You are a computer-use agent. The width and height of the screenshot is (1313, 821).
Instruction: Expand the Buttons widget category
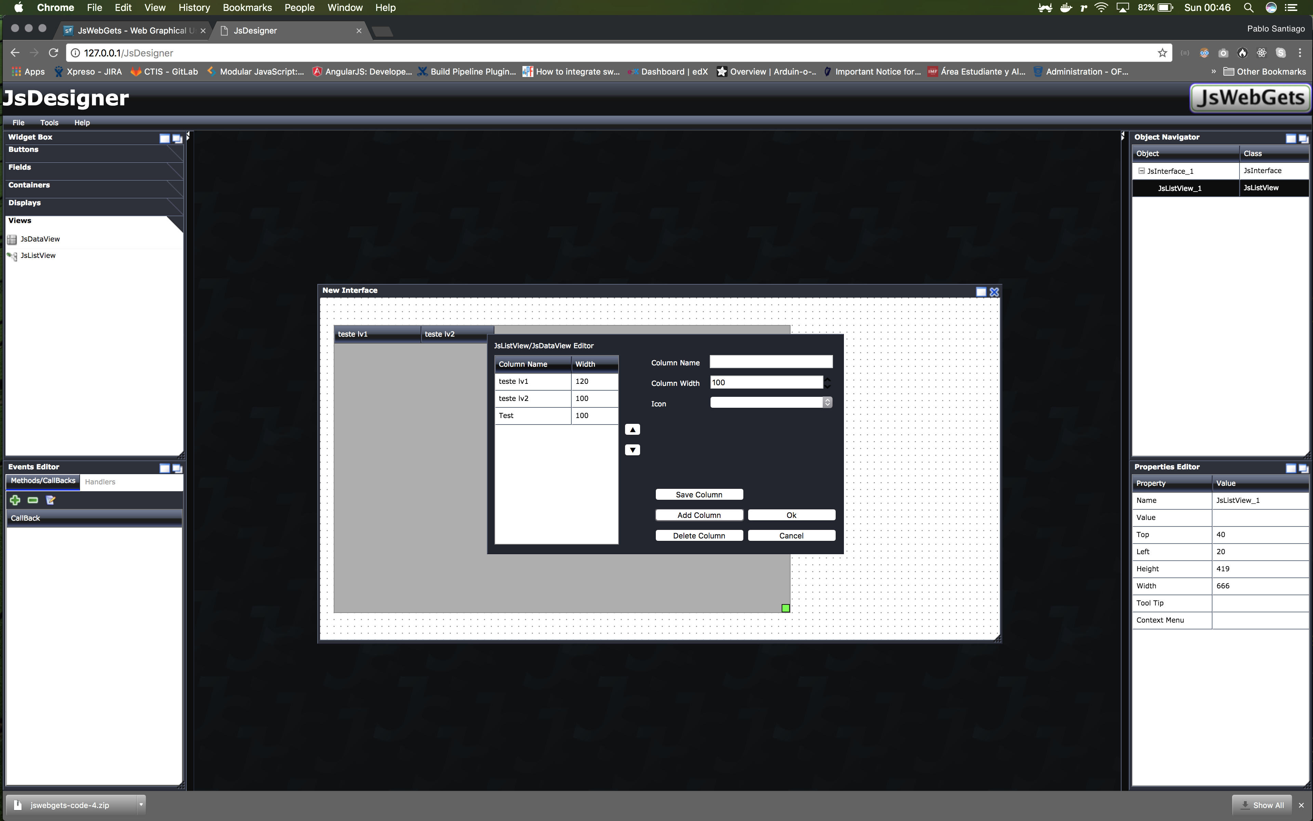click(23, 150)
